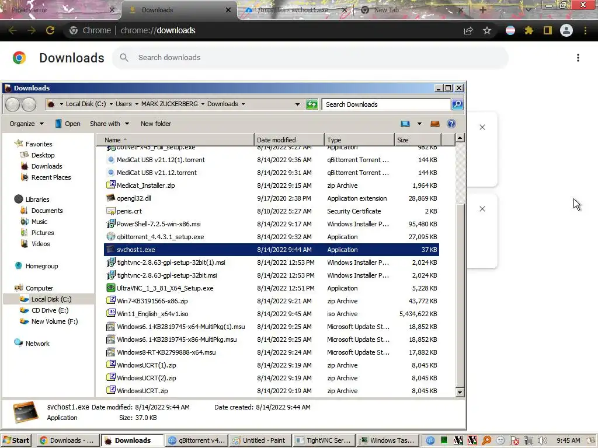Open a new Chrome tab with plus button
This screenshot has height=448, width=598.
click(x=482, y=10)
